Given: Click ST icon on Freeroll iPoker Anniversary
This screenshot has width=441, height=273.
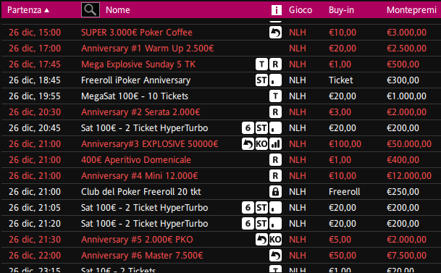Looking at the screenshot, I should point(261,80).
